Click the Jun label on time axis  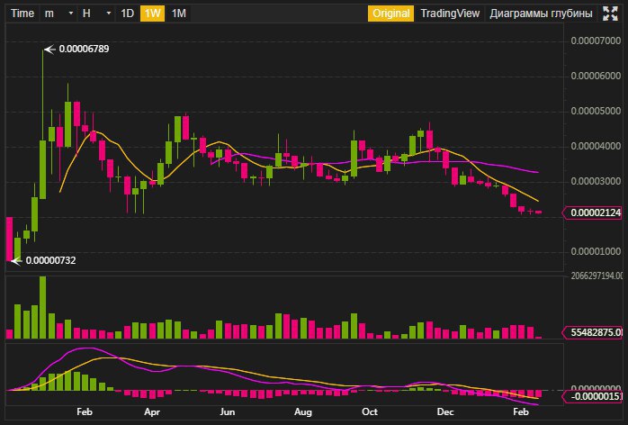[227, 412]
